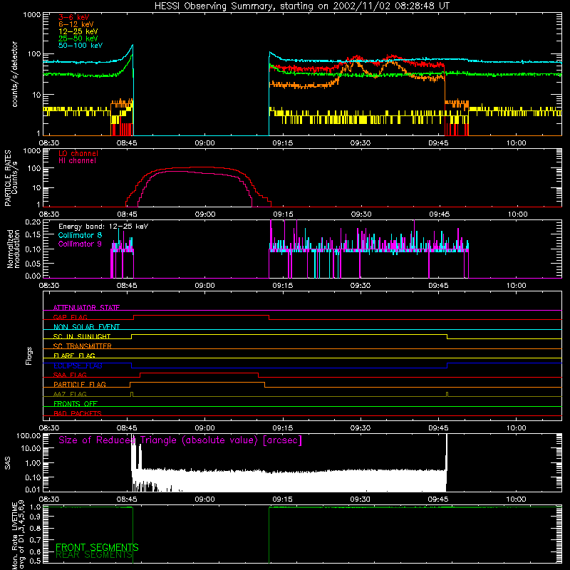The image size is (570, 570).
Task: Click the counts/s/detector y-axis title
Action: (15, 74)
